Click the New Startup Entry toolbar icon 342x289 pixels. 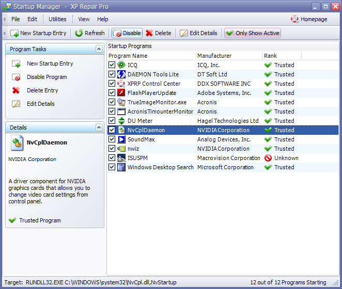click(x=14, y=33)
